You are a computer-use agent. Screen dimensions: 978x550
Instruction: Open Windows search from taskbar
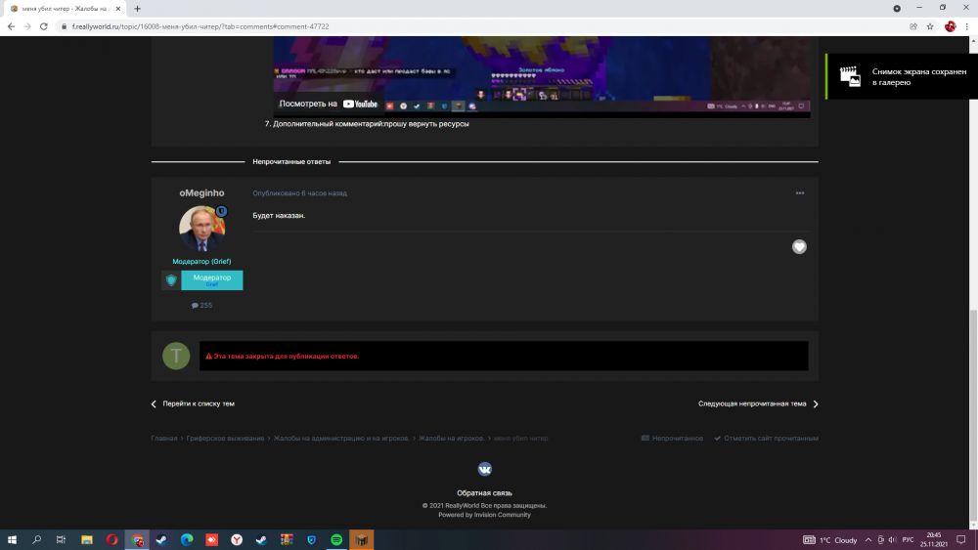pos(36,539)
